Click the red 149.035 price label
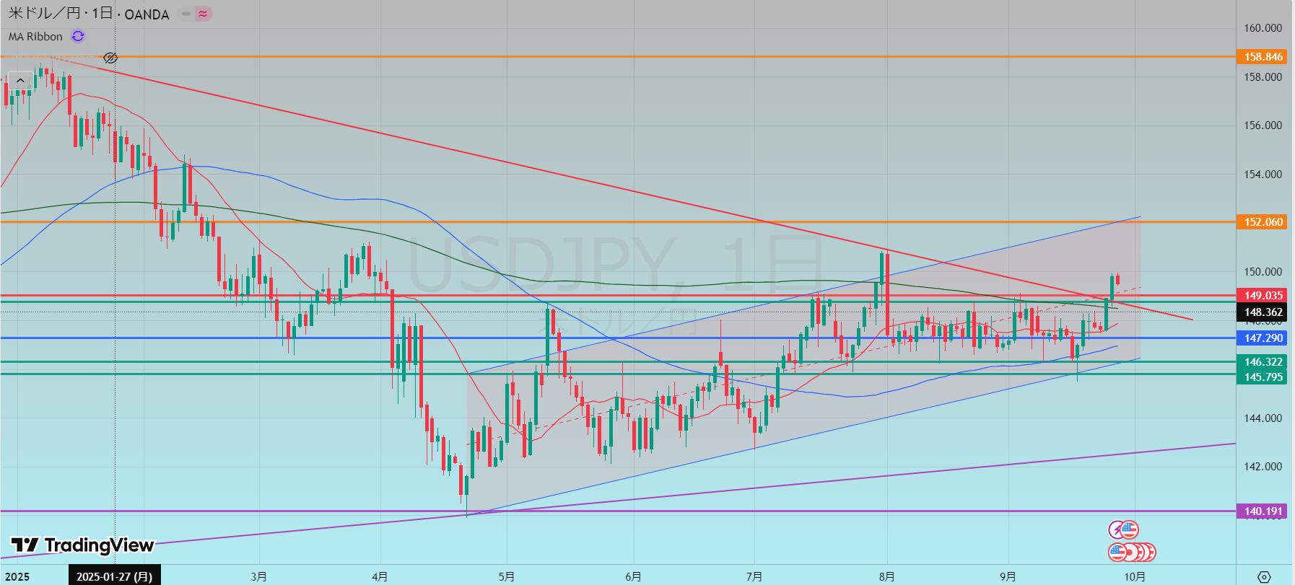Image resolution: width=1295 pixels, height=585 pixels. 1263,295
